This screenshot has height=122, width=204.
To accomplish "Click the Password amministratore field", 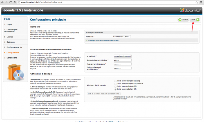I will coord(123,64).
